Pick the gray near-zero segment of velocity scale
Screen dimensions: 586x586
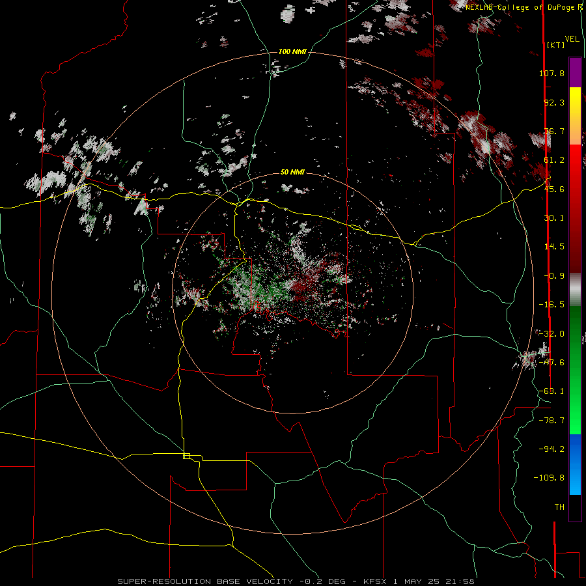click(x=575, y=289)
